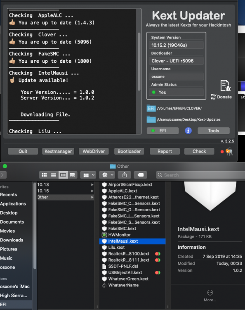Open the group-by arrangement dropdown
The height and width of the screenshot is (310, 245).
click(88, 175)
